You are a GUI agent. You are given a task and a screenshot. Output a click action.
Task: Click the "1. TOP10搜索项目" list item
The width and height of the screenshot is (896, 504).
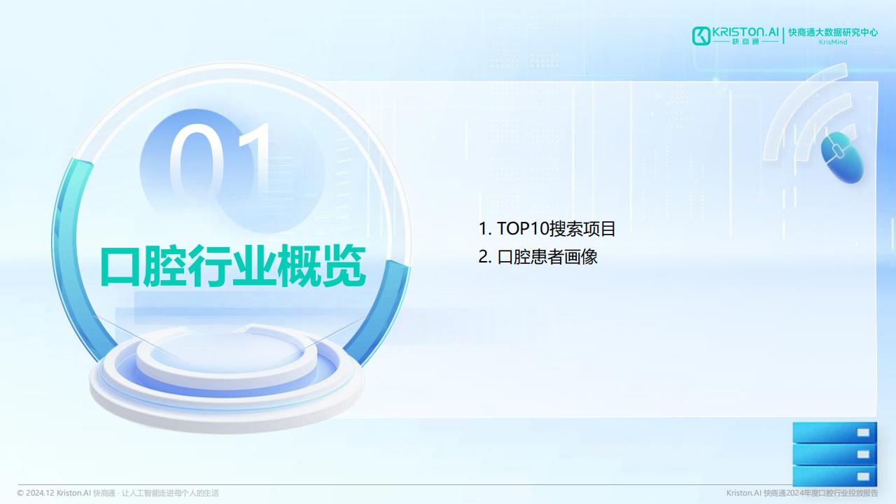pos(547,228)
